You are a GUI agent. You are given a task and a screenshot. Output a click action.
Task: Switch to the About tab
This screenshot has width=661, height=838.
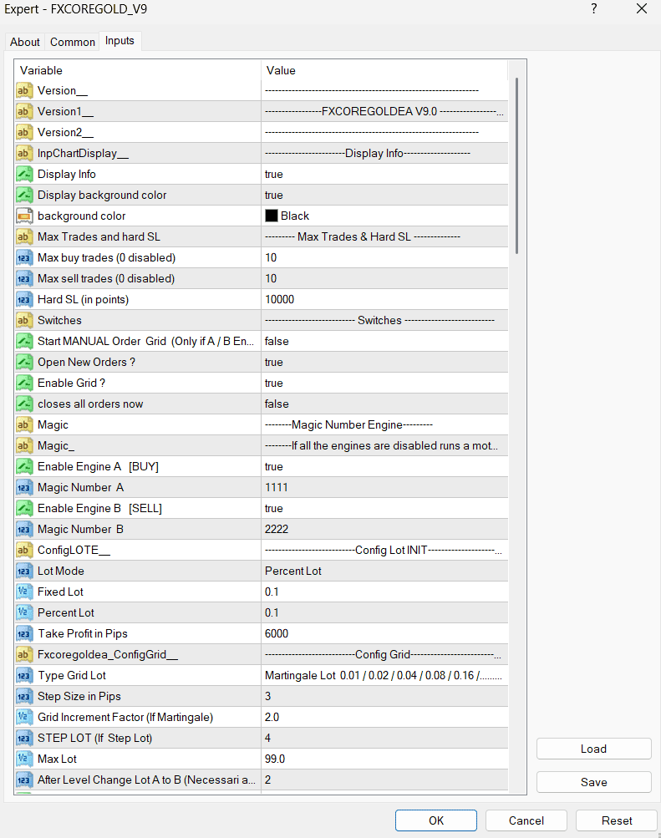25,42
